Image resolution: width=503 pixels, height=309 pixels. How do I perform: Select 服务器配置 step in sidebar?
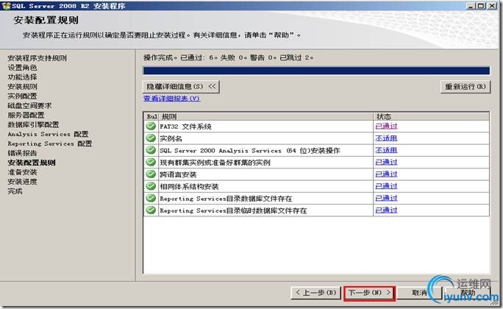[x=26, y=115]
